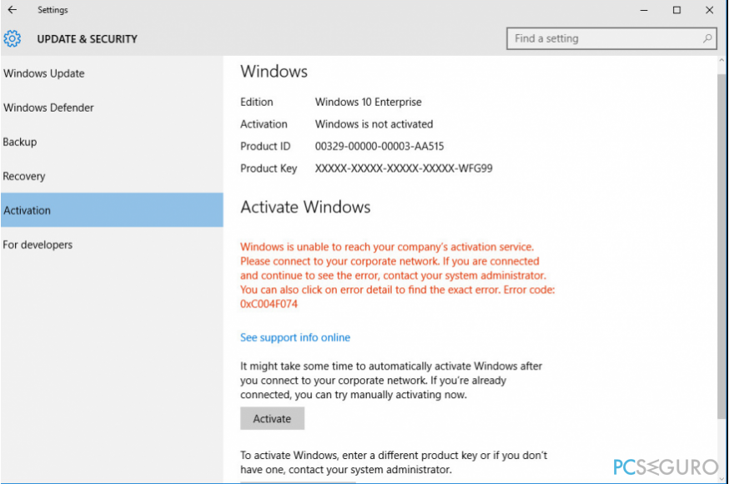This screenshot has height=484, width=729.
Task: Select Backup from the sidebar
Action: (x=20, y=142)
